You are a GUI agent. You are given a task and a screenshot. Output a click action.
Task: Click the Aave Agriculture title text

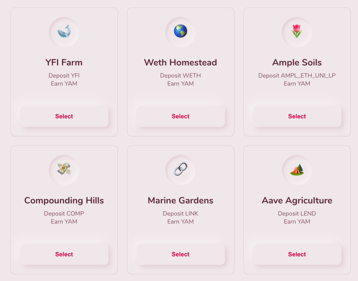pyautogui.click(x=297, y=201)
